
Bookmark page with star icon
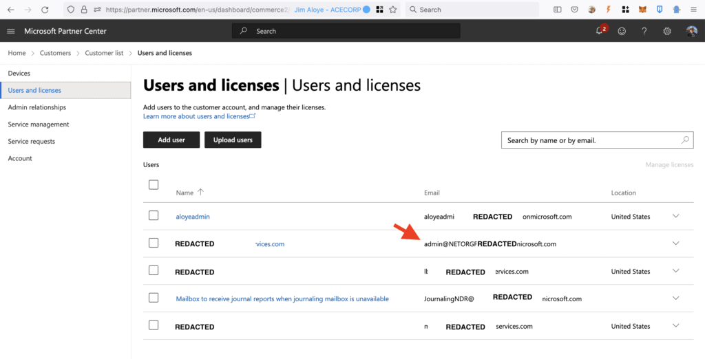point(392,10)
